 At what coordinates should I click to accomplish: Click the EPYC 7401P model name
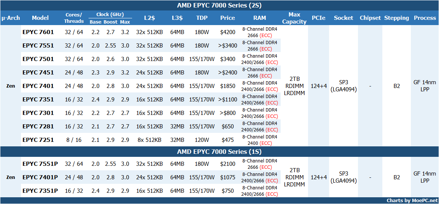40,177
